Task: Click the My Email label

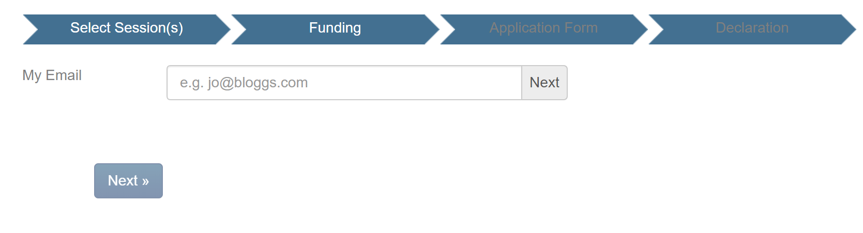Action: pos(52,75)
